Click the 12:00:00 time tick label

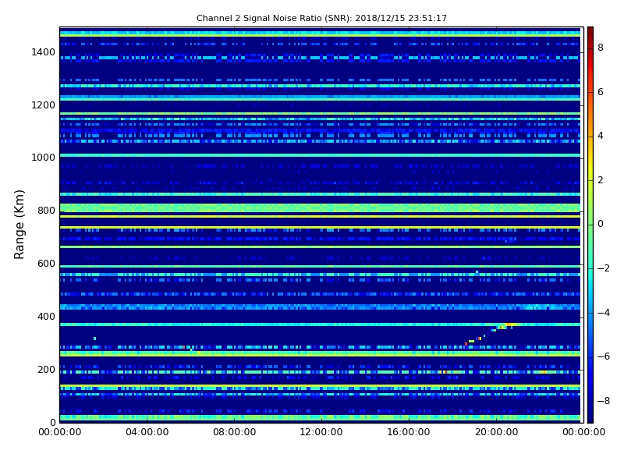tap(321, 432)
